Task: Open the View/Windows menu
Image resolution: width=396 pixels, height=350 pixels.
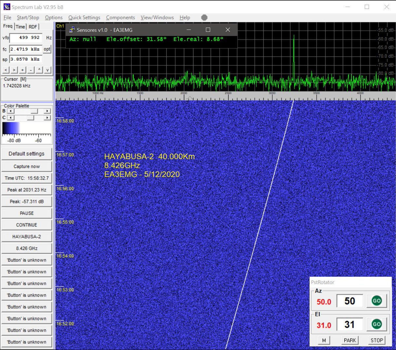Action: [x=157, y=17]
